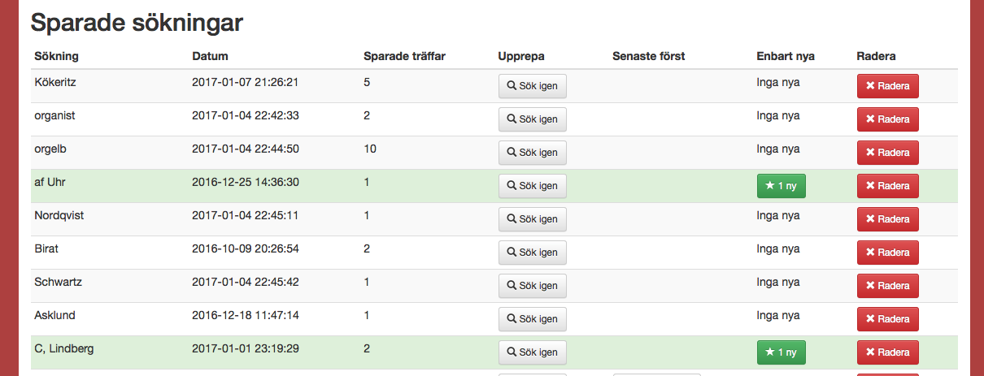Open 1 ny star button for C, Lindberg
Viewport: 984px width, 376px height.
(781, 352)
